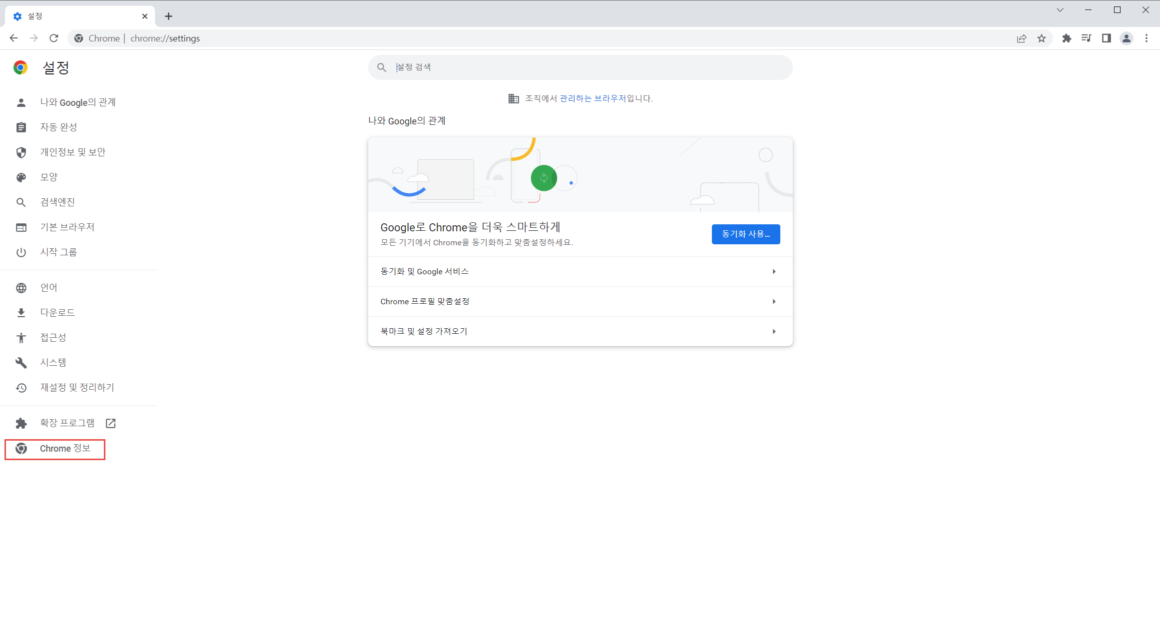This screenshot has width=1160, height=640.
Task: Open the Extensions puzzle icon in toolbar
Action: [1067, 38]
